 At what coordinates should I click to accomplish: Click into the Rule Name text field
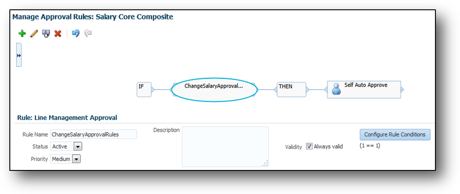93,134
